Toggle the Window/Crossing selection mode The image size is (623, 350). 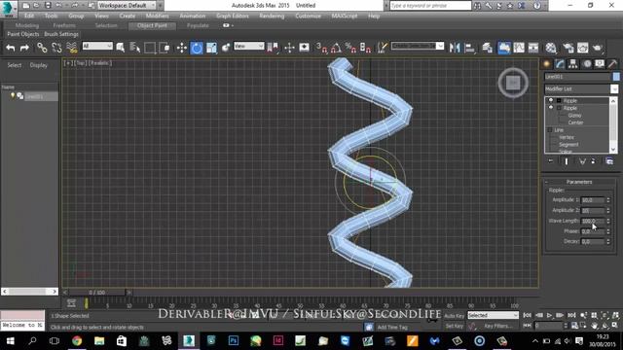coord(165,48)
